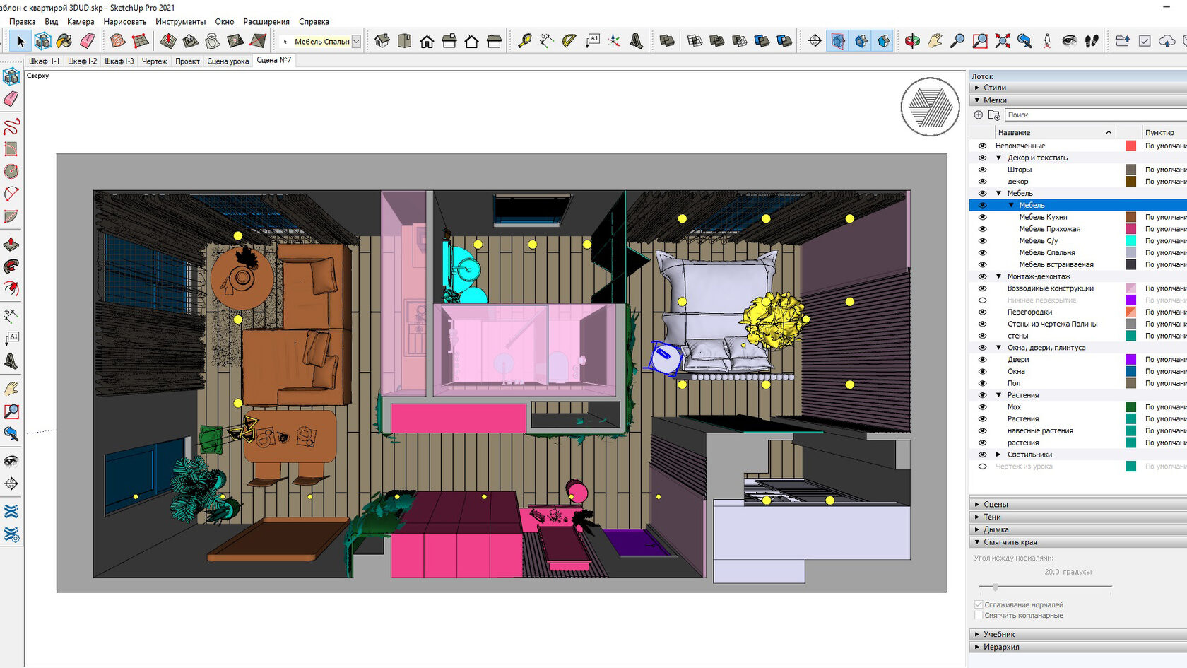The width and height of the screenshot is (1187, 668).
Task: Switch to the Чертеж scene tab
Action: [x=154, y=61]
